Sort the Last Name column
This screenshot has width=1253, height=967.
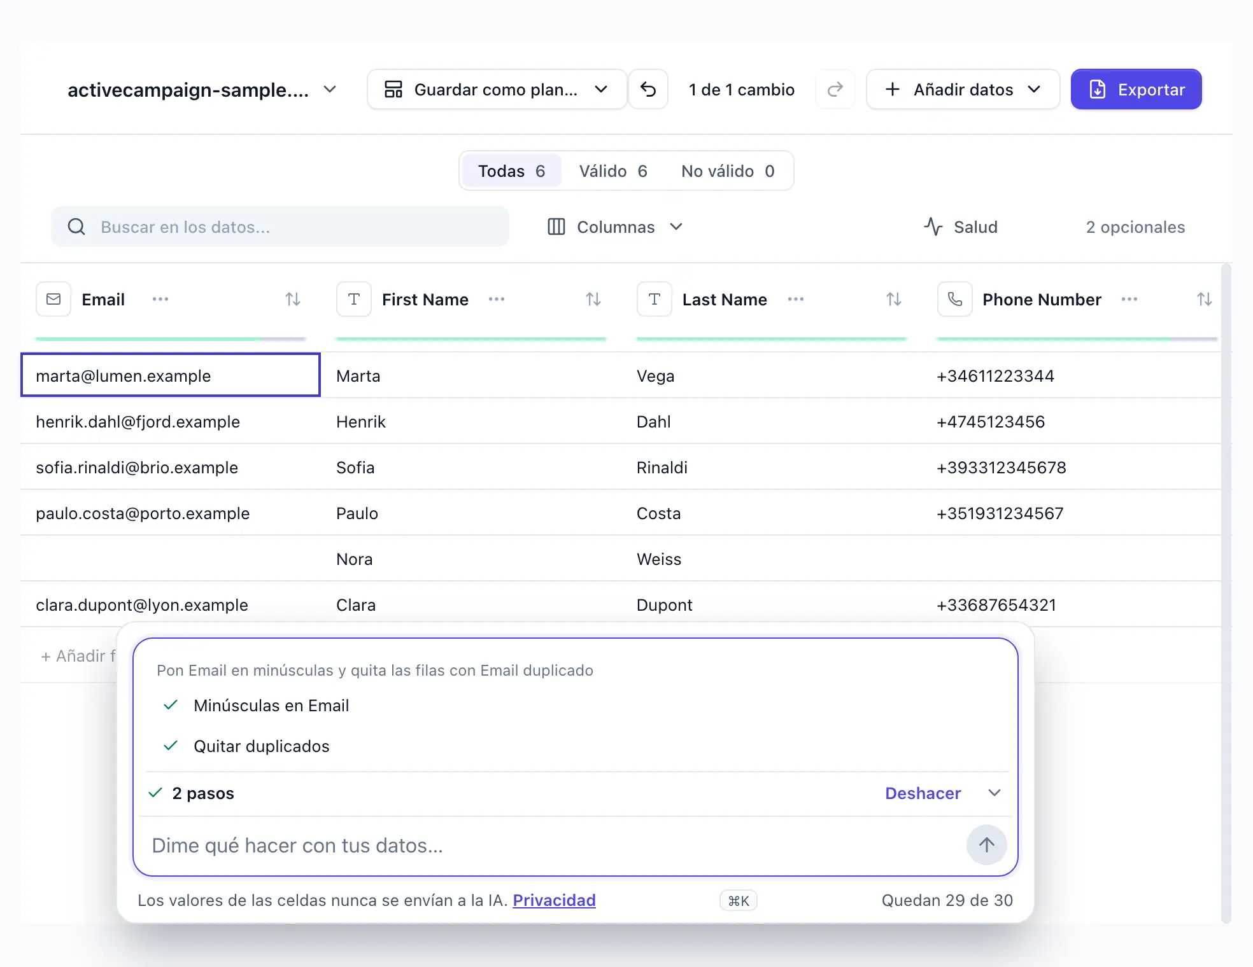tap(894, 299)
